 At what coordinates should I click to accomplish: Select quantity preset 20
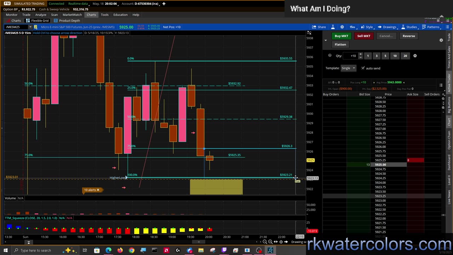405,56
